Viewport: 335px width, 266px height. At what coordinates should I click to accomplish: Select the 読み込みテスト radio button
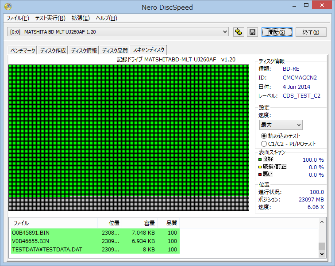coord(264,136)
